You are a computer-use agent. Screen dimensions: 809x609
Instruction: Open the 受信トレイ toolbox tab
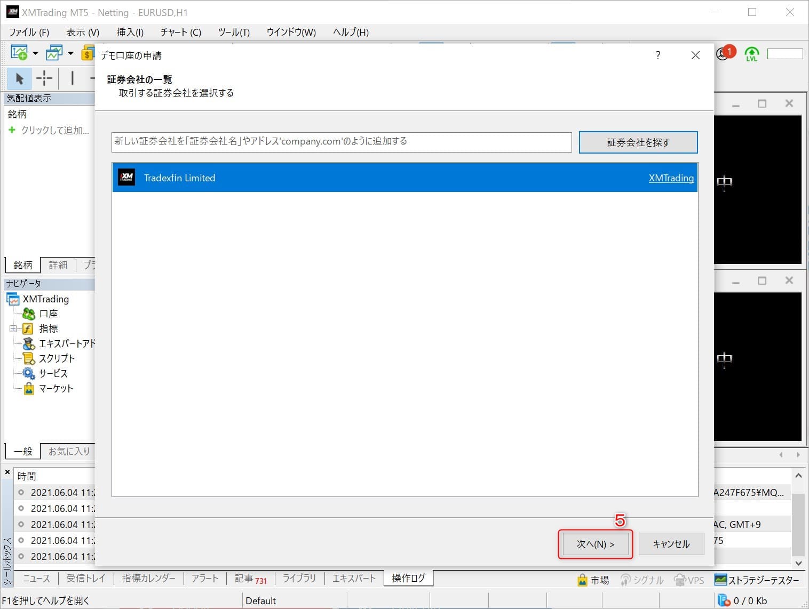(x=86, y=579)
